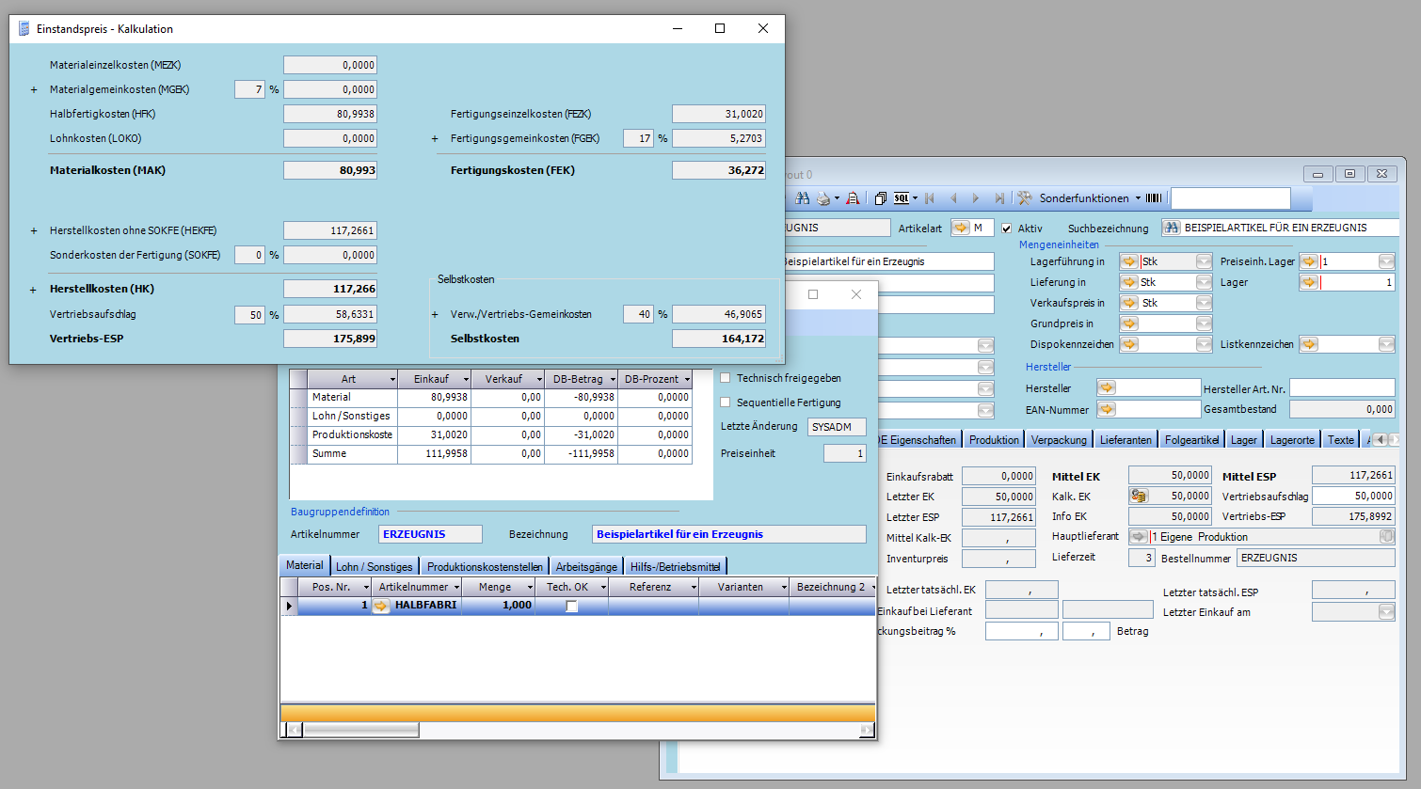Expand the Listkennzeichen dropdown
This screenshot has height=789, width=1421.
click(1386, 344)
